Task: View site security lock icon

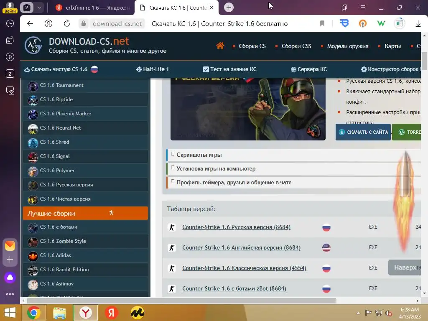Action: tap(84, 24)
